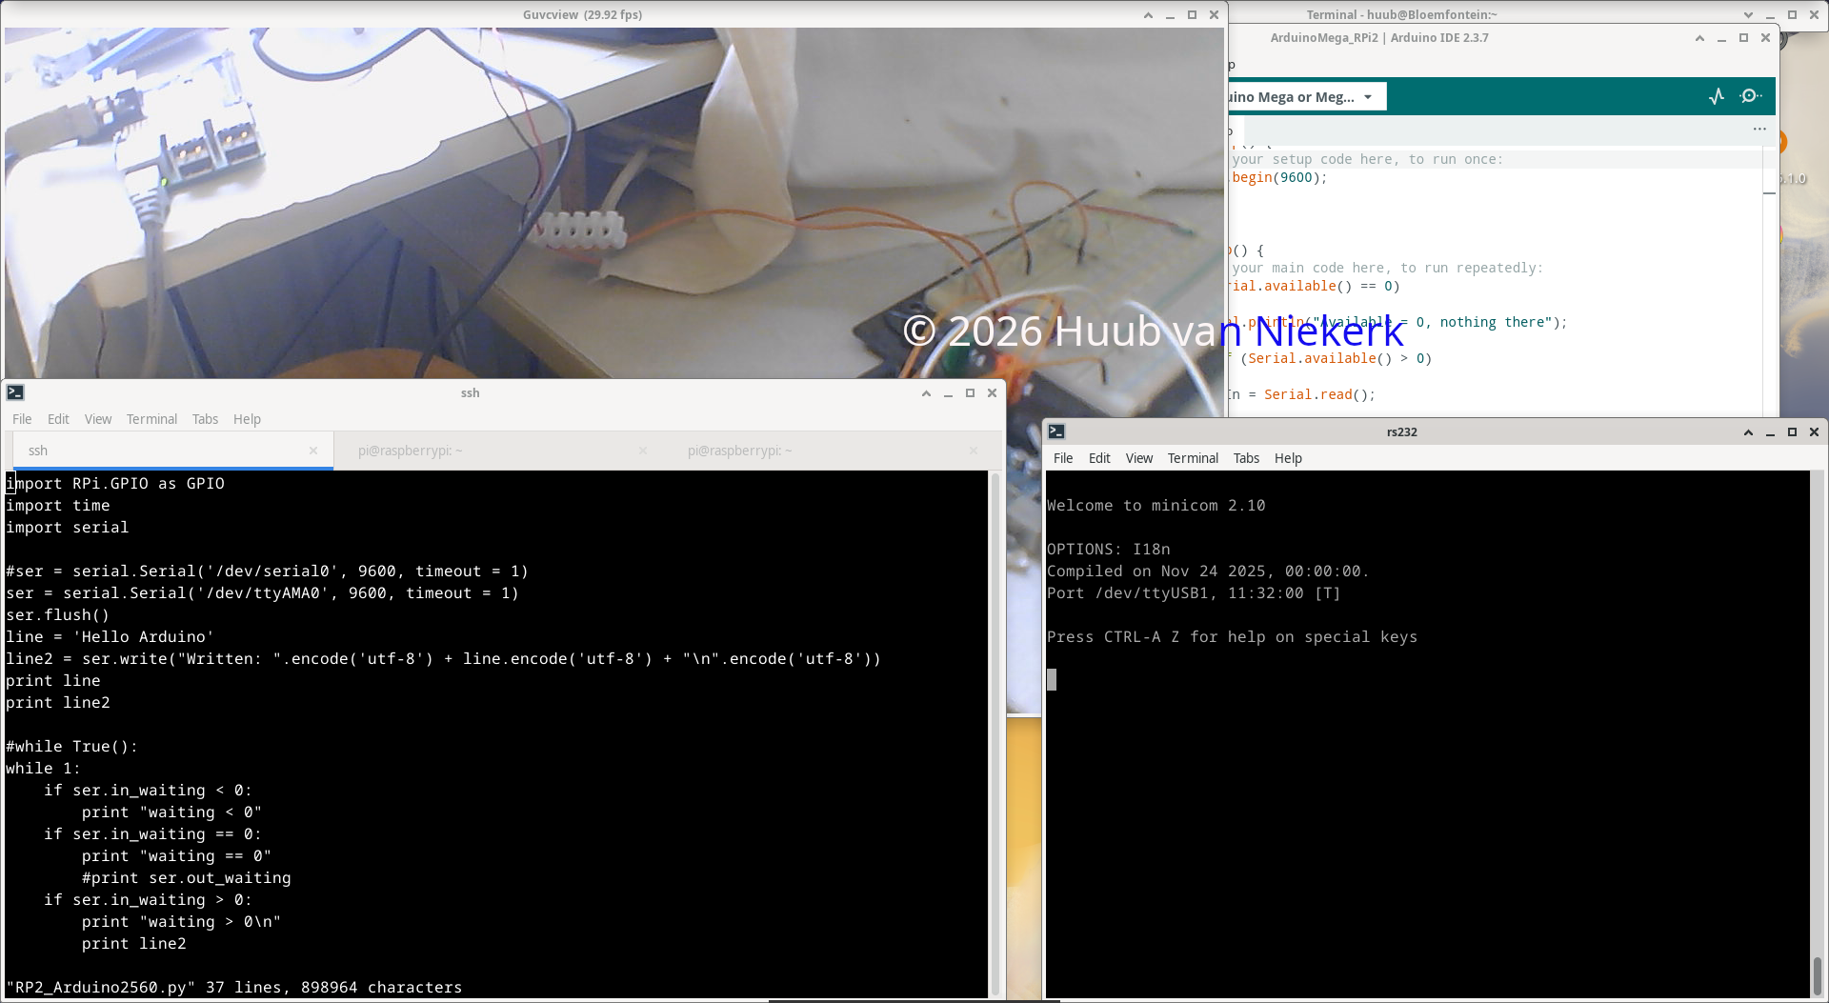
Task: Click the ssh terminal vertical scrollbar
Action: pos(995,733)
